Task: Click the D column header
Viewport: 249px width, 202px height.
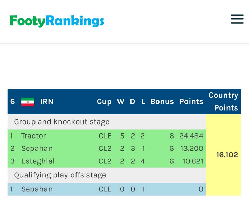Action: pos(133,101)
